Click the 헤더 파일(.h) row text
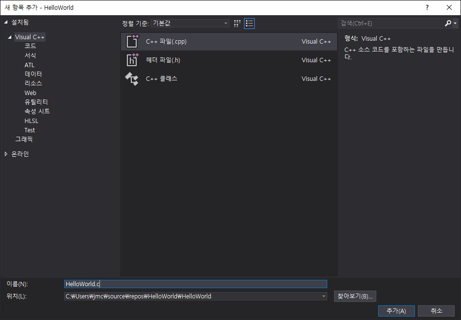Viewport: 461px width, 320px height. tap(163, 60)
